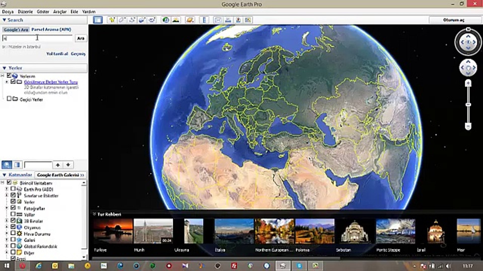
Task: Click the planet switcher icon
Action: click(190, 20)
